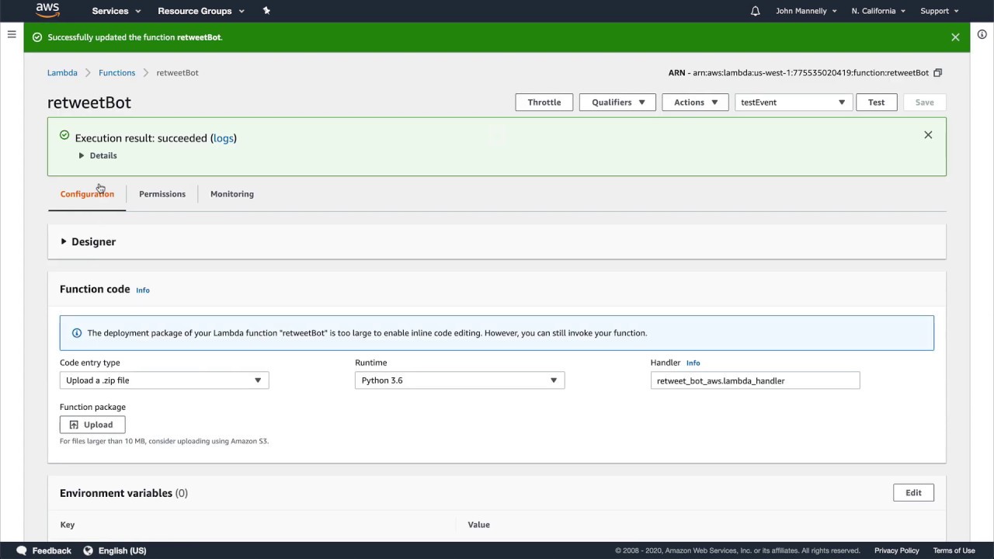Switch to the Permissions tab
This screenshot has height=559, width=994.
coord(162,194)
